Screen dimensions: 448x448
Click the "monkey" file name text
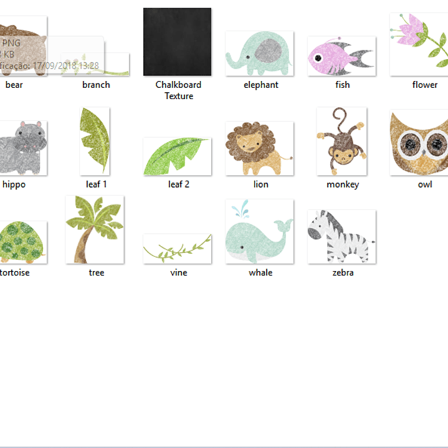343,184
